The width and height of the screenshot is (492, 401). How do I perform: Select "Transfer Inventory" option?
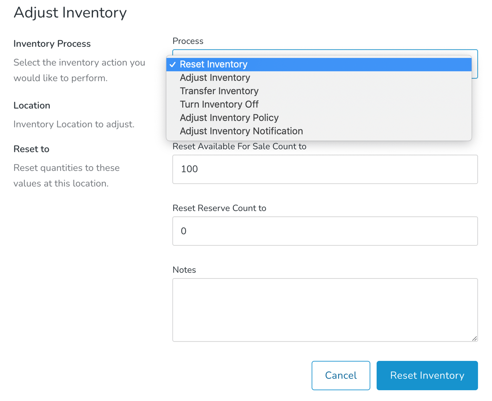pyautogui.click(x=219, y=91)
